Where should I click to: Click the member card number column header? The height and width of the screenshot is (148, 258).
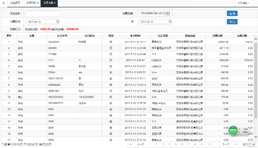click(62, 36)
